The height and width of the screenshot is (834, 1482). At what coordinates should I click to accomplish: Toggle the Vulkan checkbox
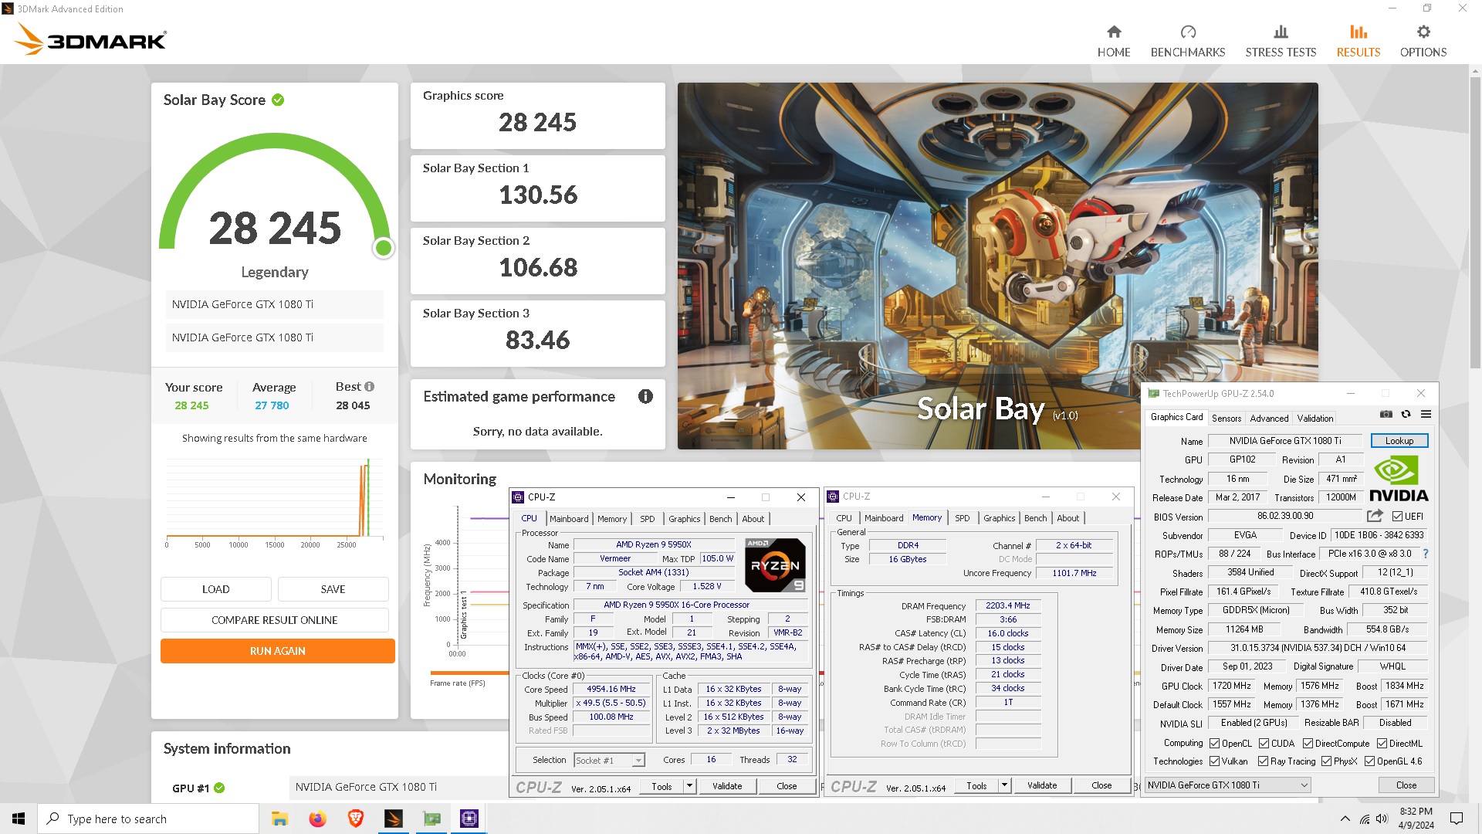tap(1214, 761)
